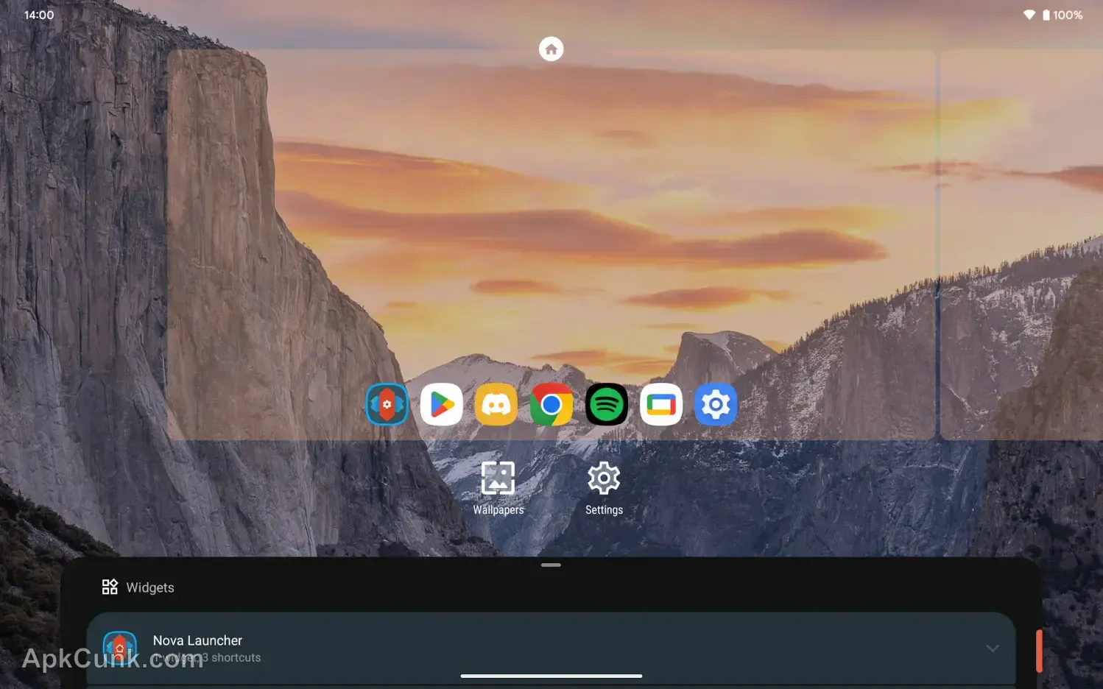
Task: Tap the home indicator above the preview
Action: click(x=551, y=49)
